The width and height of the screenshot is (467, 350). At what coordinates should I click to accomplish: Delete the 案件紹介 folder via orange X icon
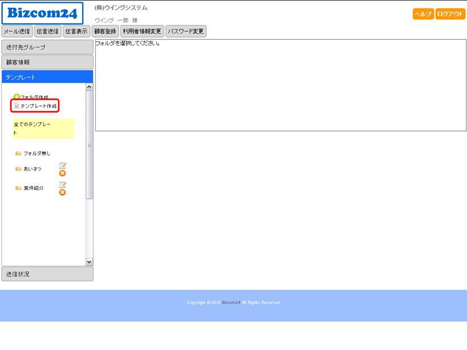[63, 193]
